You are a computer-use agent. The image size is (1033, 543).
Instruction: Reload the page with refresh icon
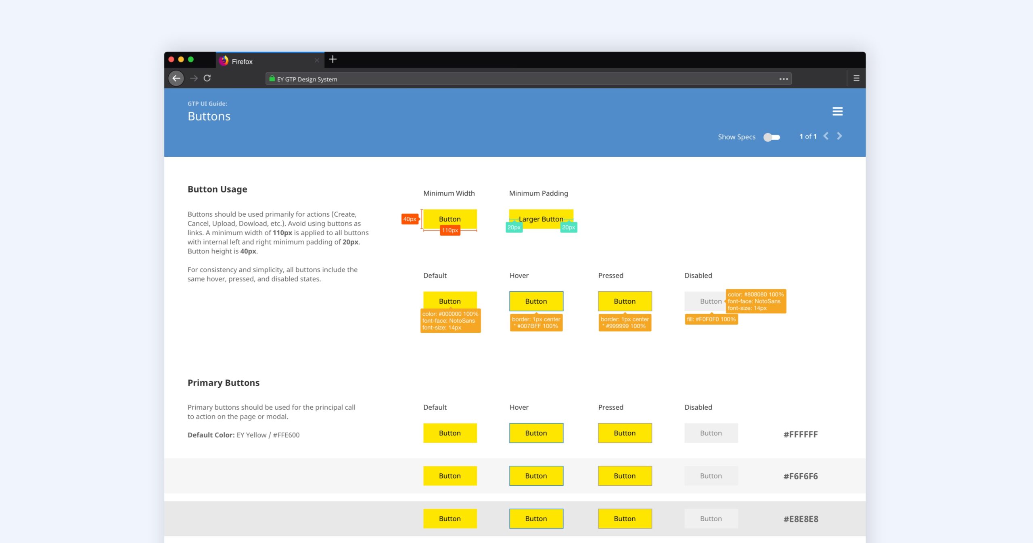tap(207, 78)
